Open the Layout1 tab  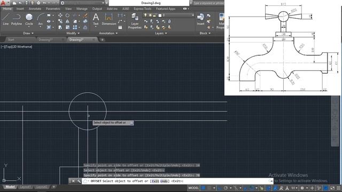[25, 187]
